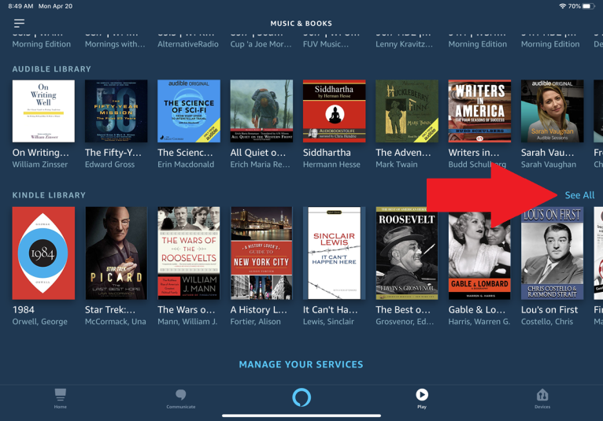Image resolution: width=603 pixels, height=421 pixels.
Task: Open The Wars of the Roosevelts cover
Action: click(x=189, y=253)
